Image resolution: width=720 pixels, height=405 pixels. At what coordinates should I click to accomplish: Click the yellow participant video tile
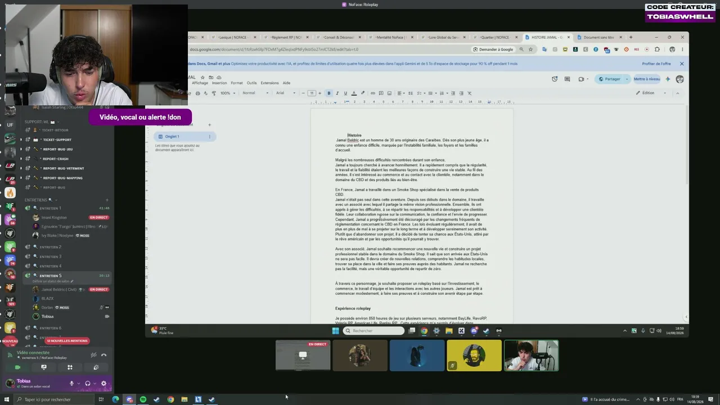coord(474,355)
